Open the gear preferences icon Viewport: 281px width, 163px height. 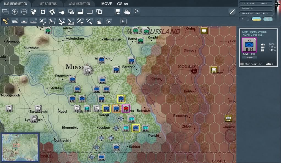coord(52,12)
